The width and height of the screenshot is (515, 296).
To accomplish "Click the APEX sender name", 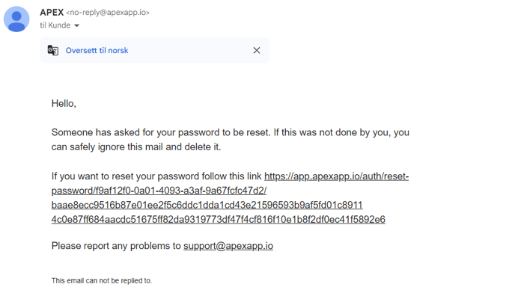I will tap(52, 12).
